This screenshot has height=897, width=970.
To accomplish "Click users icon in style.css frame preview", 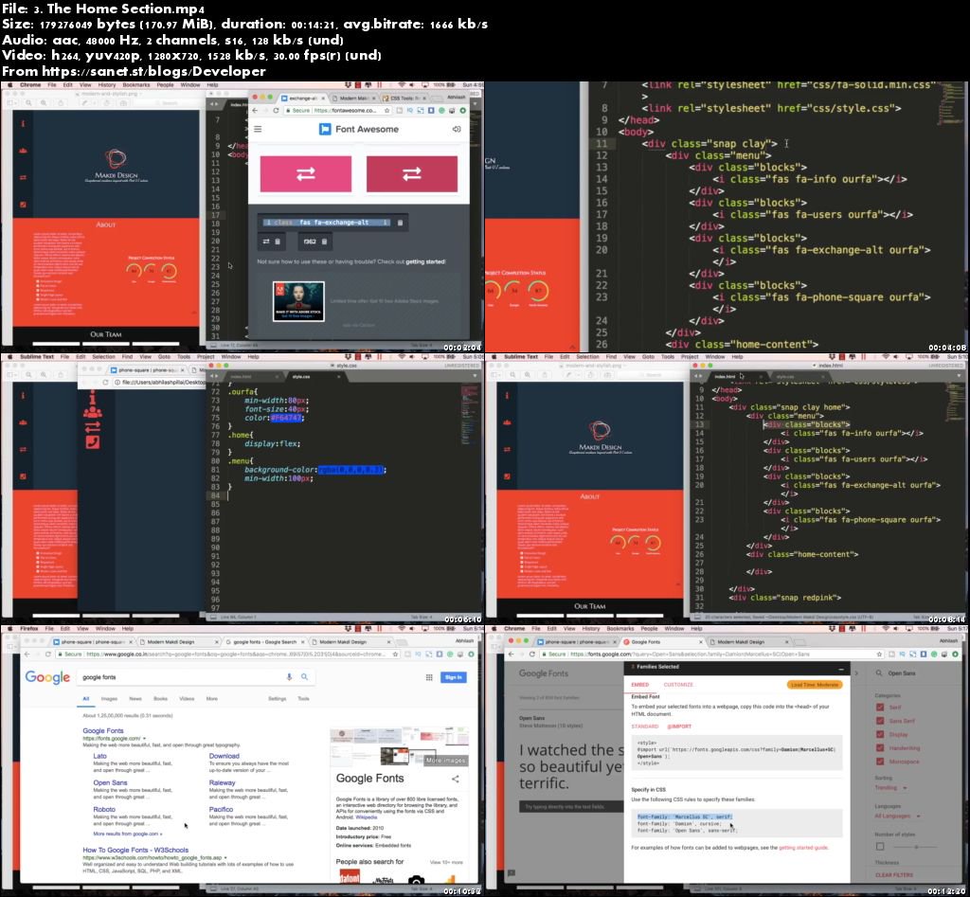I will [x=92, y=412].
